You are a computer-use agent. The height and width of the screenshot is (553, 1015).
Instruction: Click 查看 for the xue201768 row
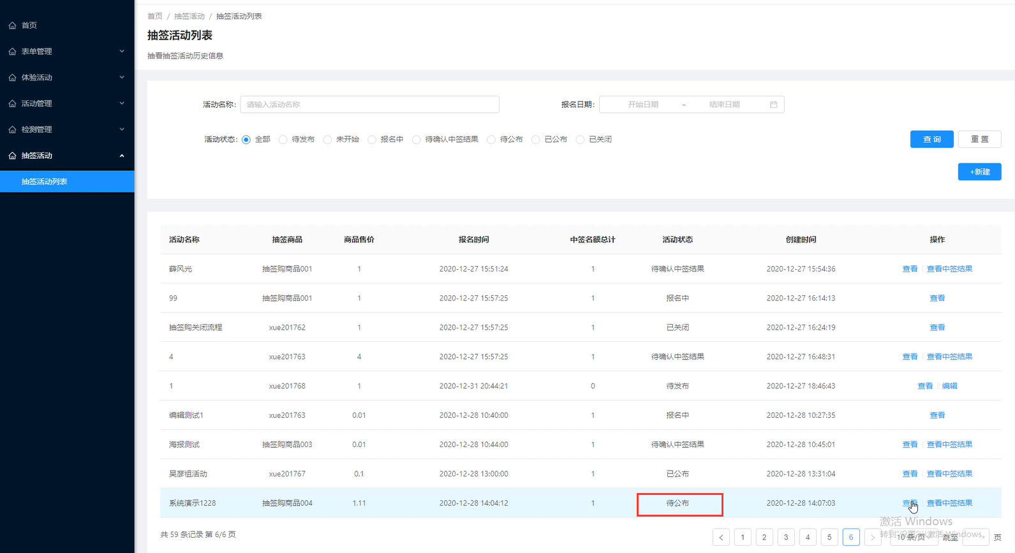(925, 386)
